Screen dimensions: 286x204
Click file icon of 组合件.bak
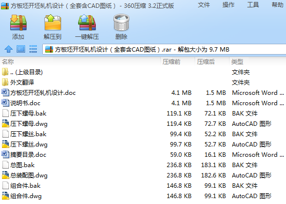[x=5, y=186]
